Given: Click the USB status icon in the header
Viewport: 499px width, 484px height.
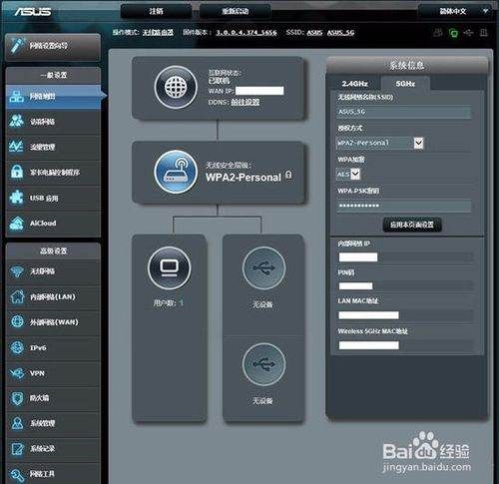Looking at the screenshot, I should [x=468, y=33].
